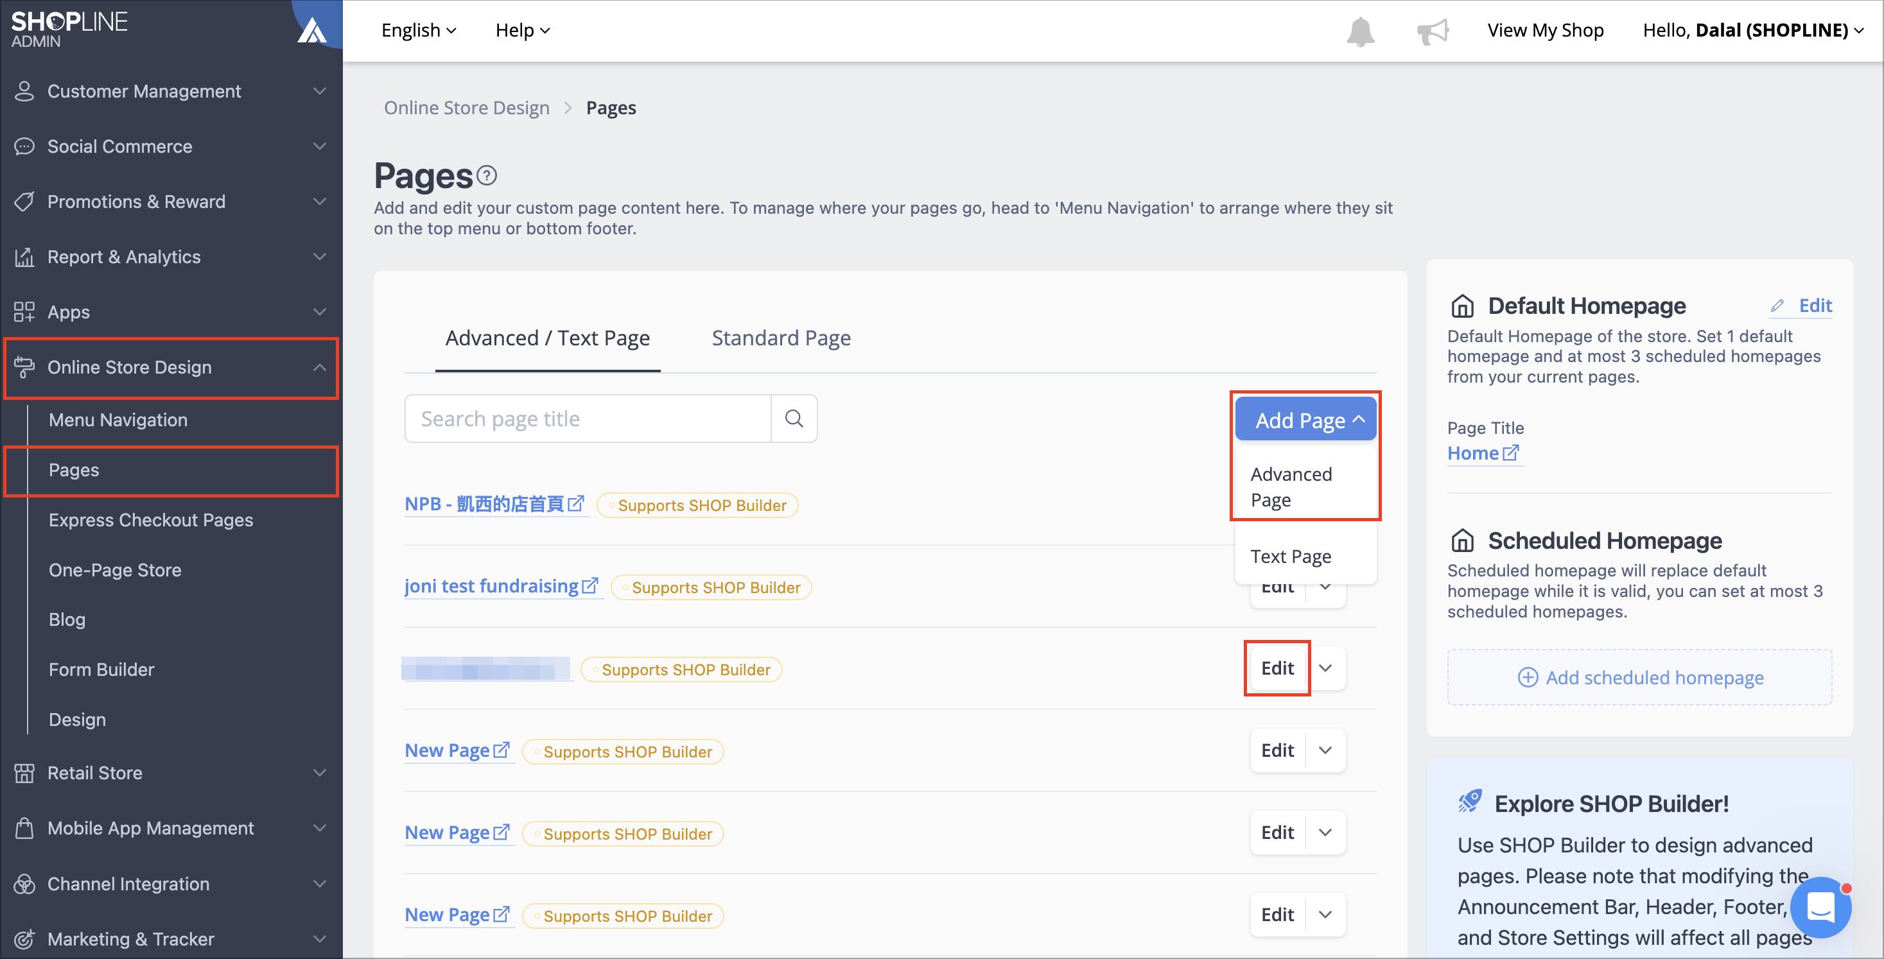The width and height of the screenshot is (1884, 959).
Task: Open the One-Page Store sidebar item
Action: 115,569
